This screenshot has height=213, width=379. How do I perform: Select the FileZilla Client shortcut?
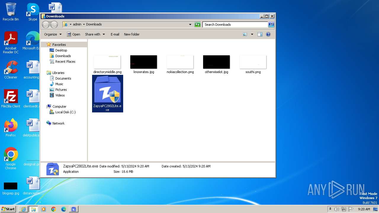click(11, 99)
